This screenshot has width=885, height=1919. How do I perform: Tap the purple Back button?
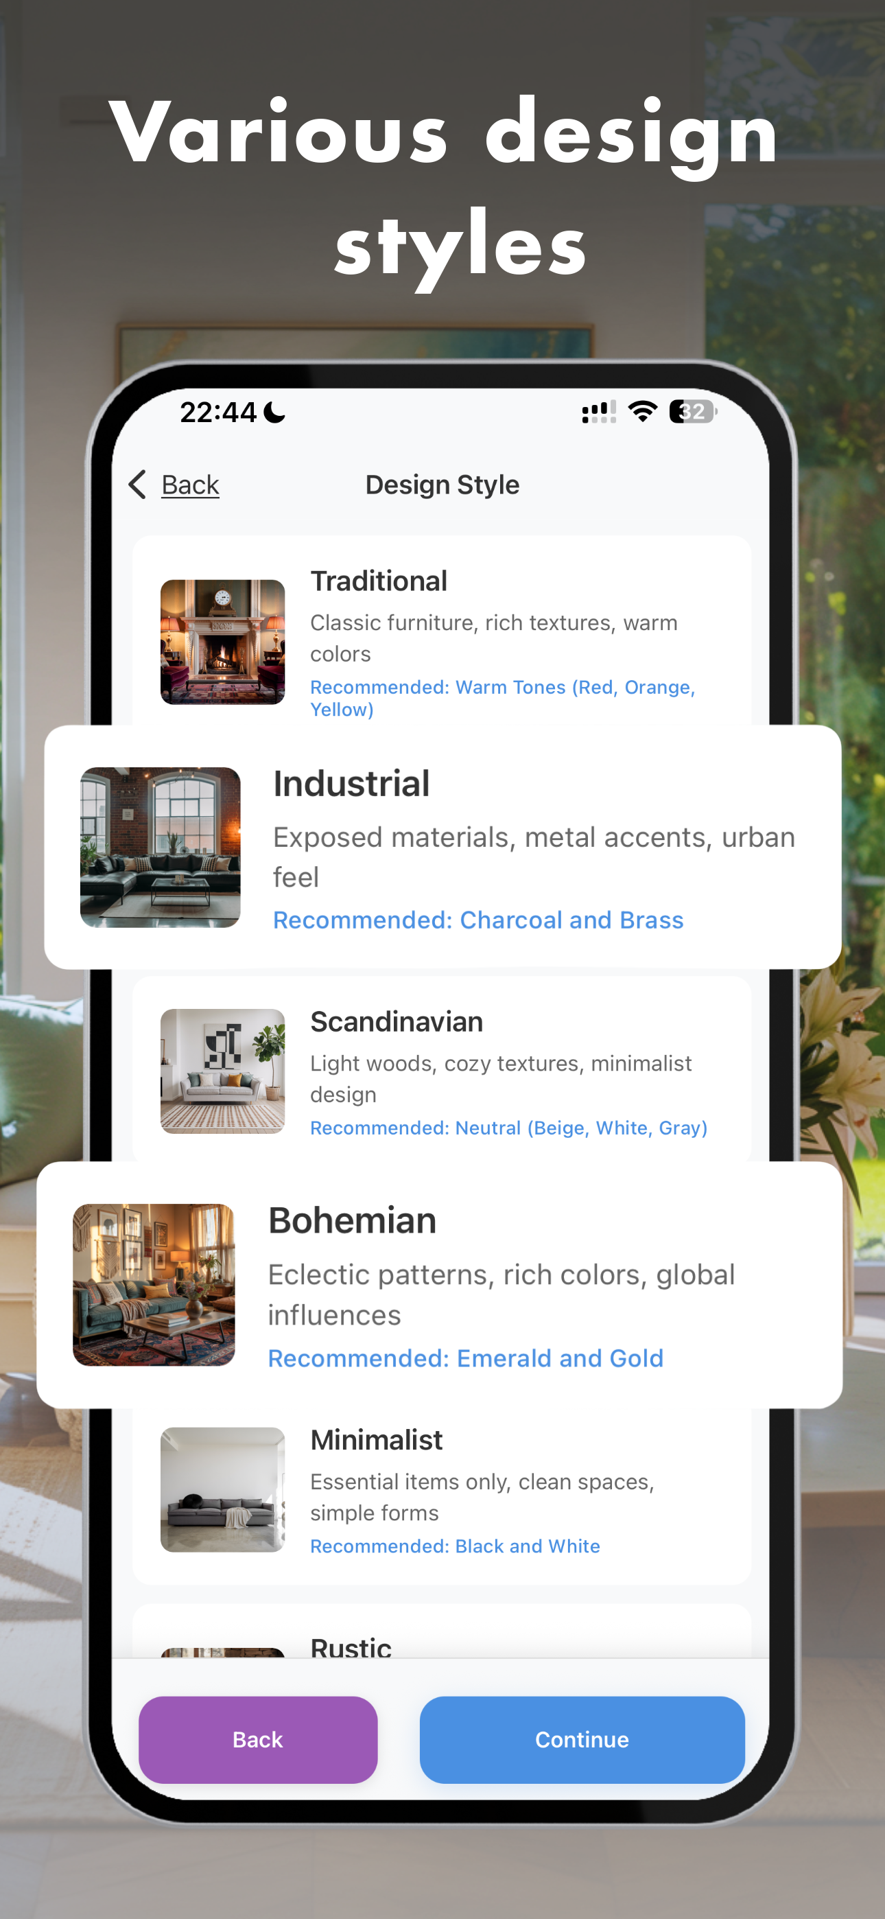click(258, 1739)
